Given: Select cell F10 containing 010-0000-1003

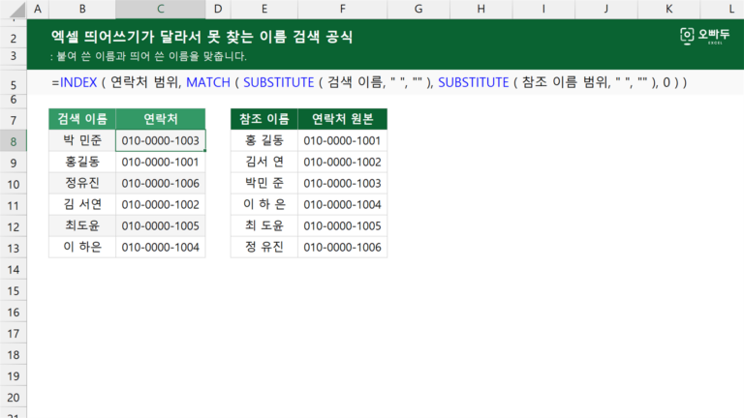Looking at the screenshot, I should (342, 183).
